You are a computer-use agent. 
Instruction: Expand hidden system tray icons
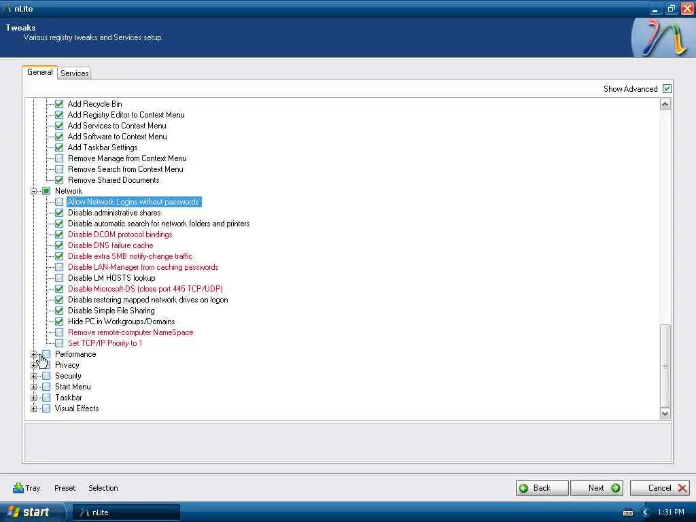click(x=646, y=512)
